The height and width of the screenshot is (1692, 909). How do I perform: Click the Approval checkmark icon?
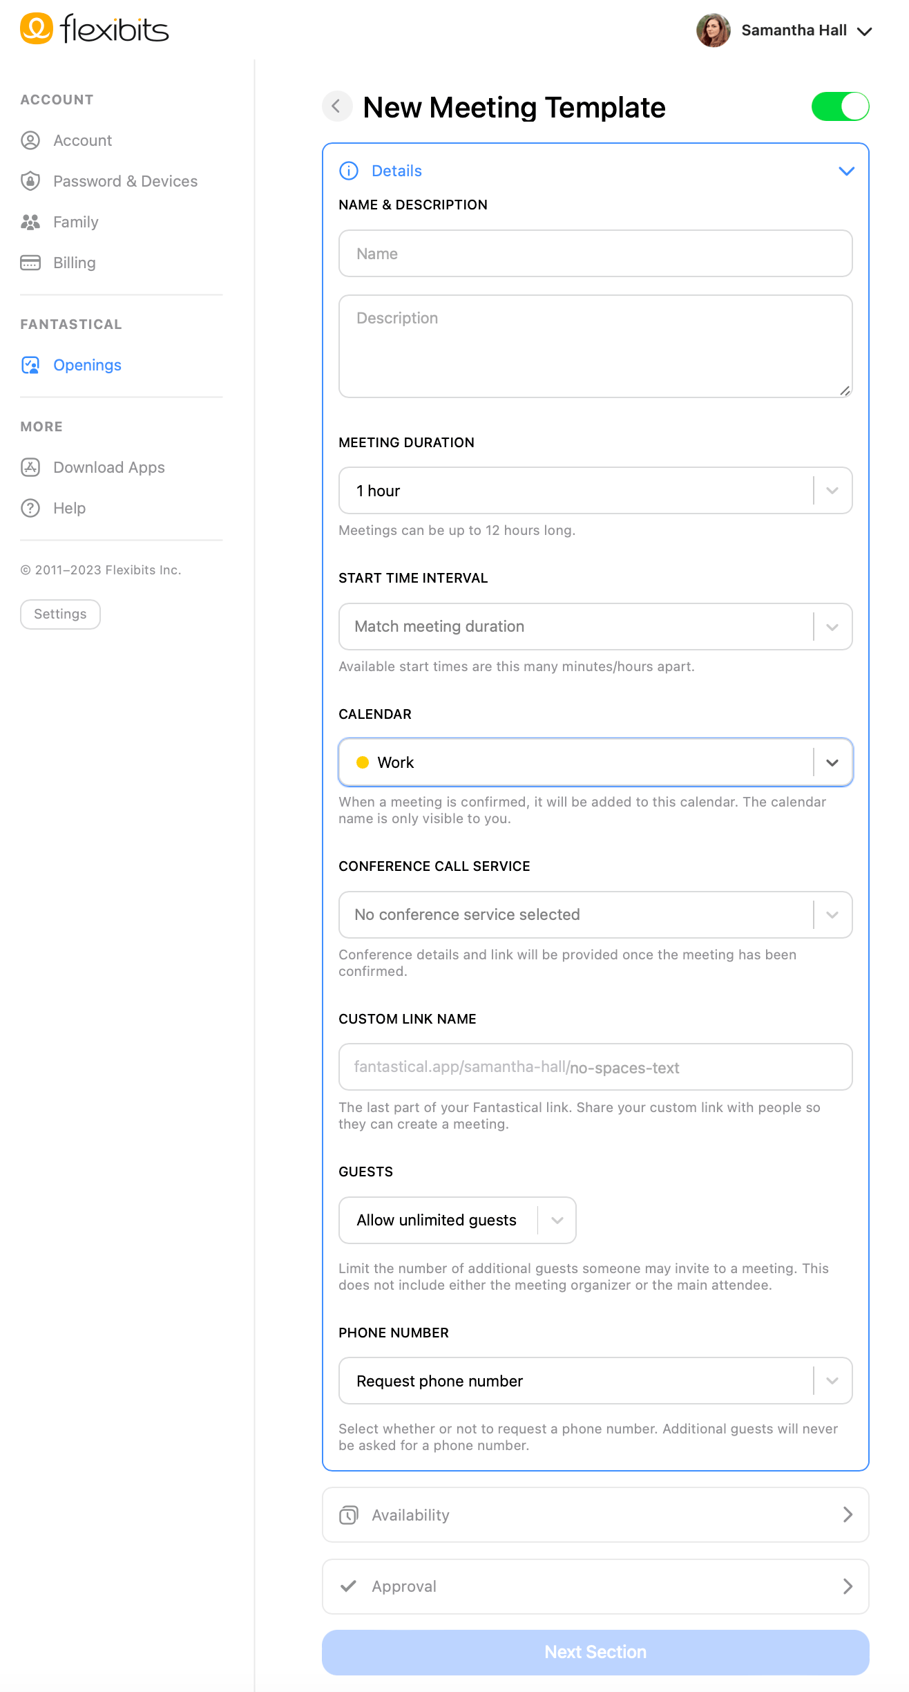(349, 1586)
